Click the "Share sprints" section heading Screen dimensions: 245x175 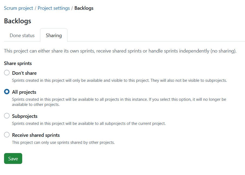[18, 63]
